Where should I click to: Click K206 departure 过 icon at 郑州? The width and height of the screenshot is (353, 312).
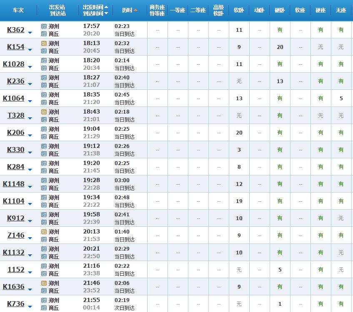coord(44,129)
